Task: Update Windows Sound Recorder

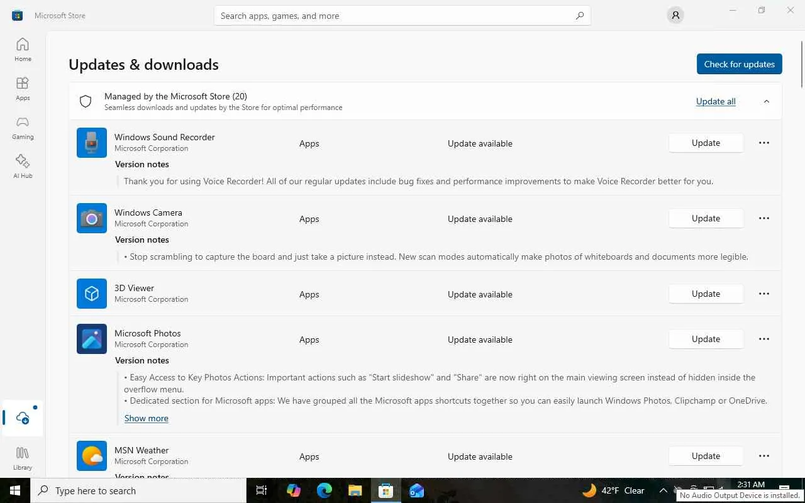Action: (x=706, y=143)
